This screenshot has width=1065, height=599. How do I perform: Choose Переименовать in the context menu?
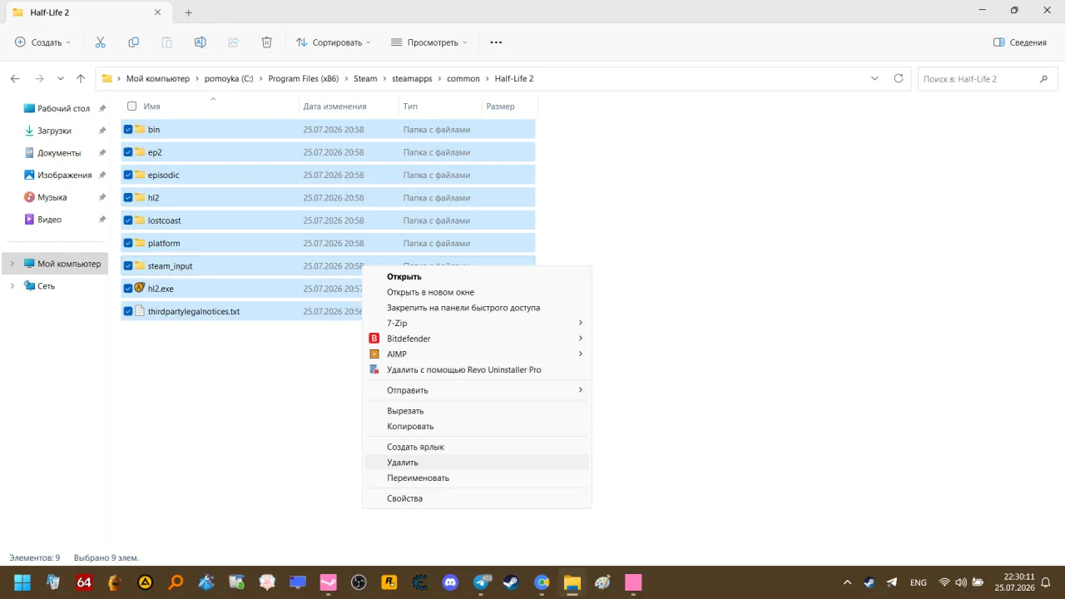coord(477,478)
